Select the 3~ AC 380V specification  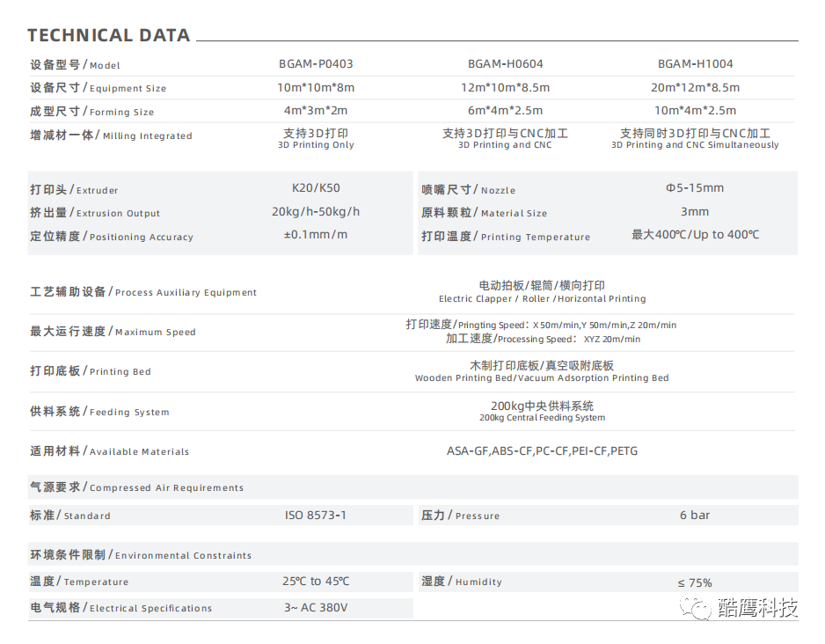pyautogui.click(x=316, y=608)
